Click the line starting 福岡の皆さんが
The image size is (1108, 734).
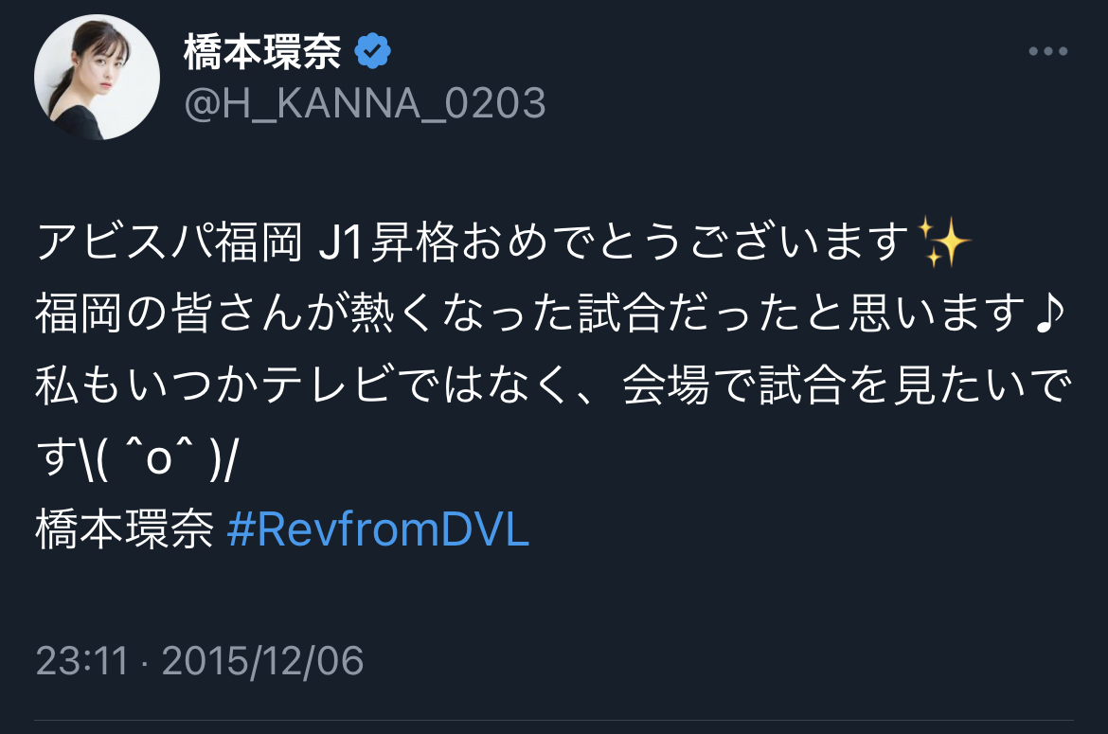click(x=551, y=313)
